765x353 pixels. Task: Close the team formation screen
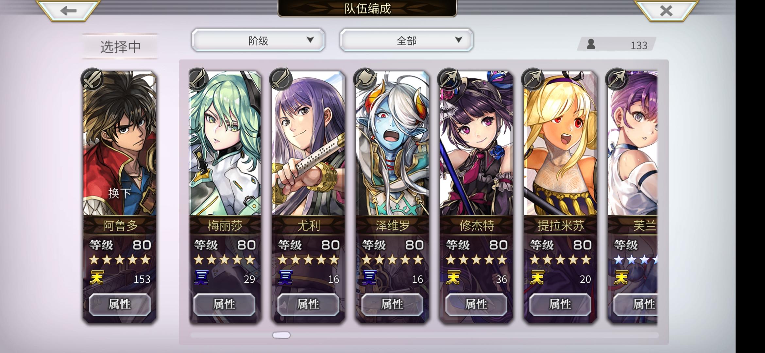666,10
